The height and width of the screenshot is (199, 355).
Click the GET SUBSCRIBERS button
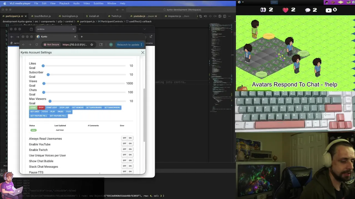94,108
